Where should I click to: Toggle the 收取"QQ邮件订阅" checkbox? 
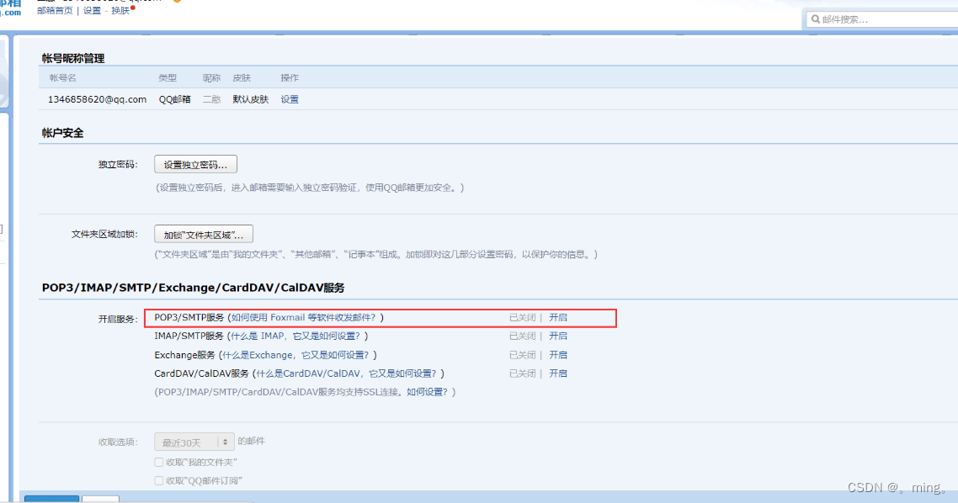[159, 481]
